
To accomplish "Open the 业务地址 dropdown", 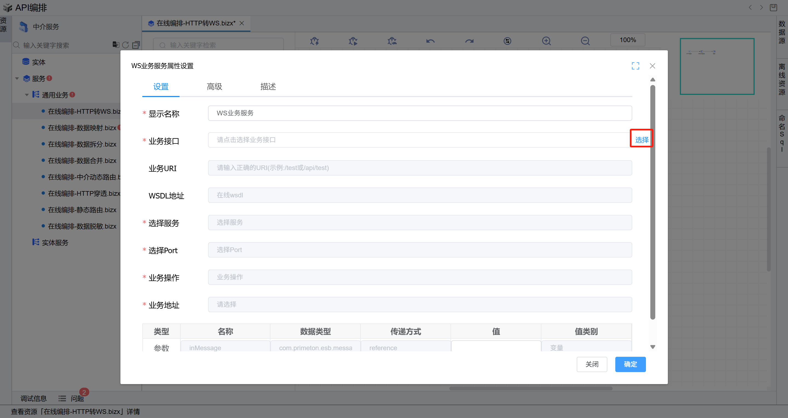I will pos(420,304).
